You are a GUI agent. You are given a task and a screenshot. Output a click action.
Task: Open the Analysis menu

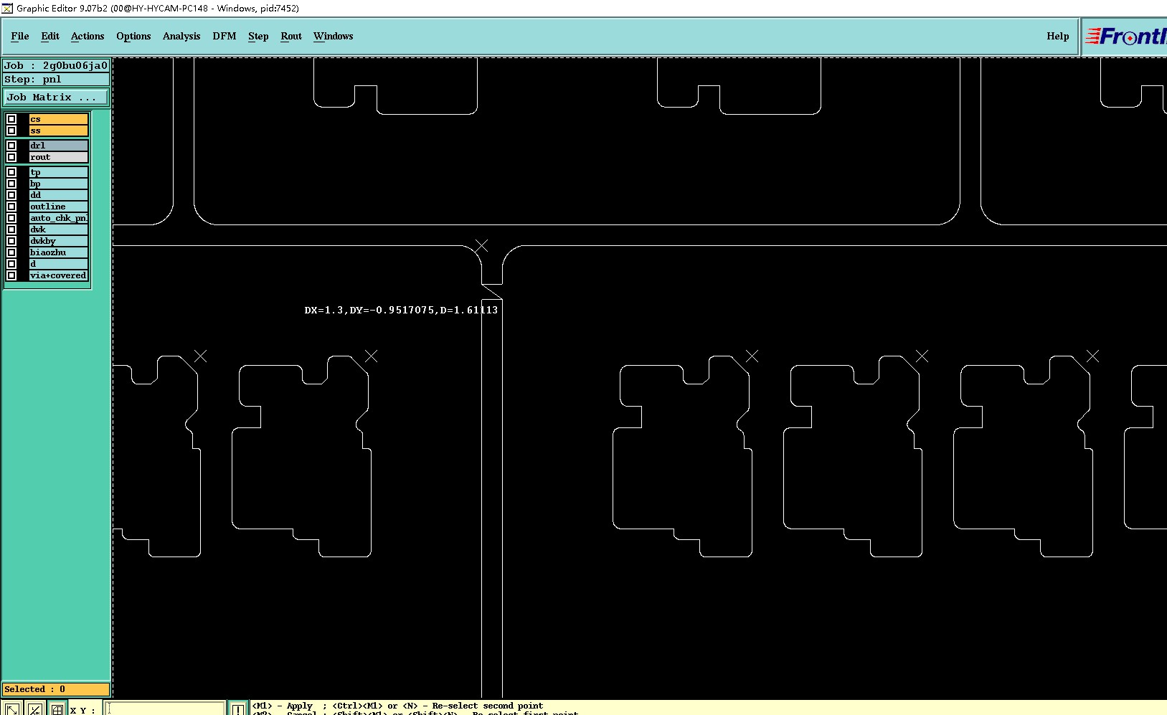[x=181, y=36]
